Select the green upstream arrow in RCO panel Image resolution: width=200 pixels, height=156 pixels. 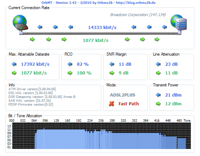(70, 73)
